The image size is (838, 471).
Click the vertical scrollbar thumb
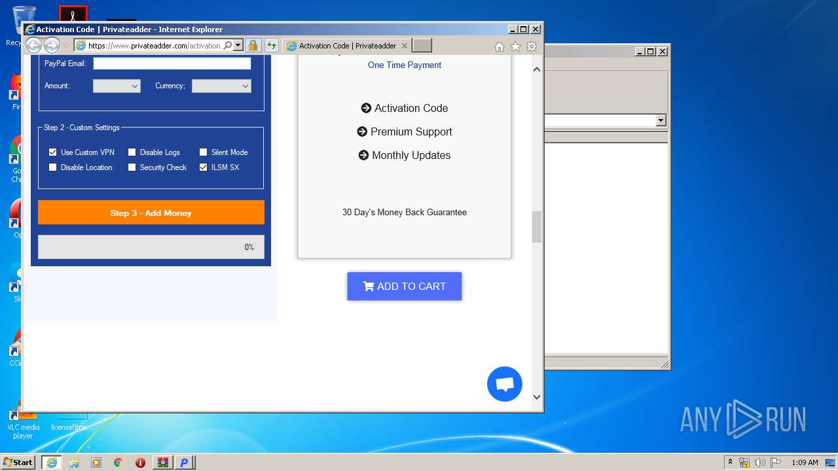click(537, 227)
